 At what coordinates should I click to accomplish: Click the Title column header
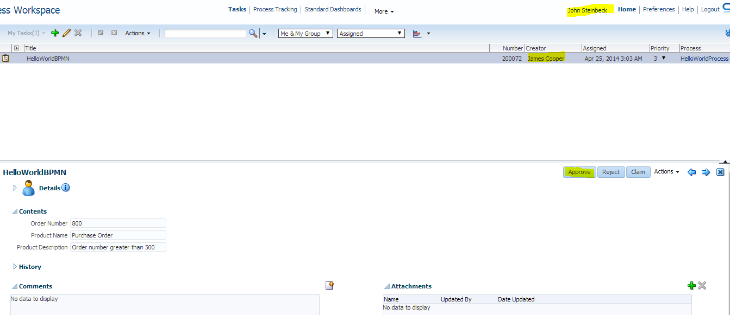point(257,48)
